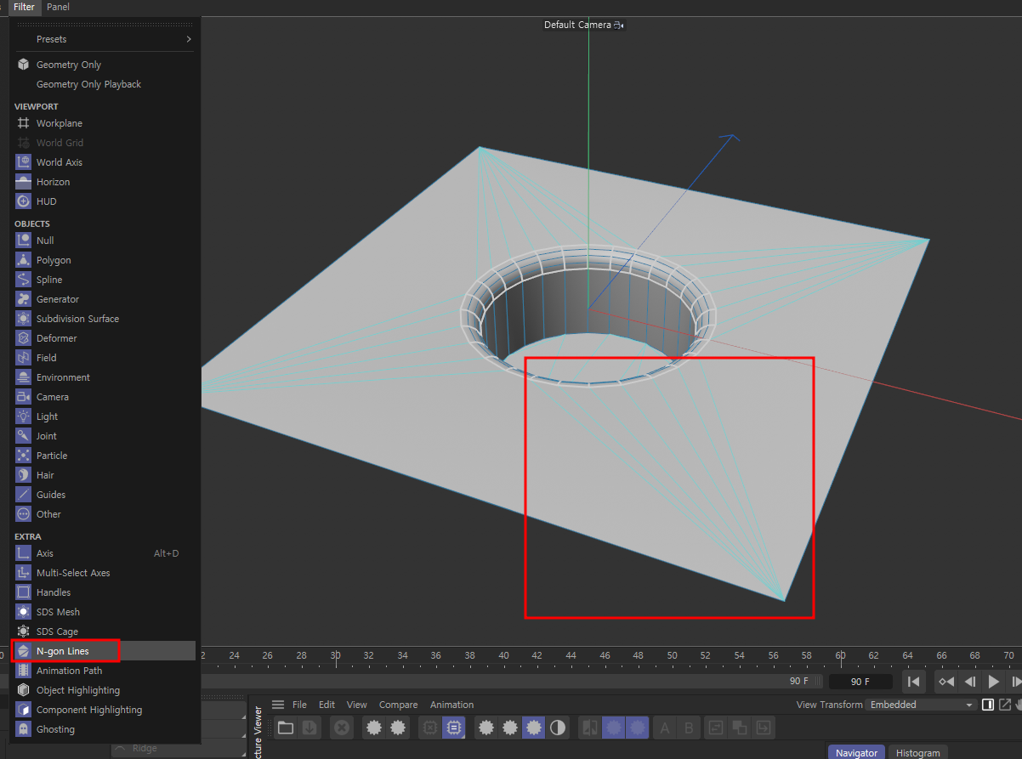Open Picture Viewer Animation menu

[452, 705]
